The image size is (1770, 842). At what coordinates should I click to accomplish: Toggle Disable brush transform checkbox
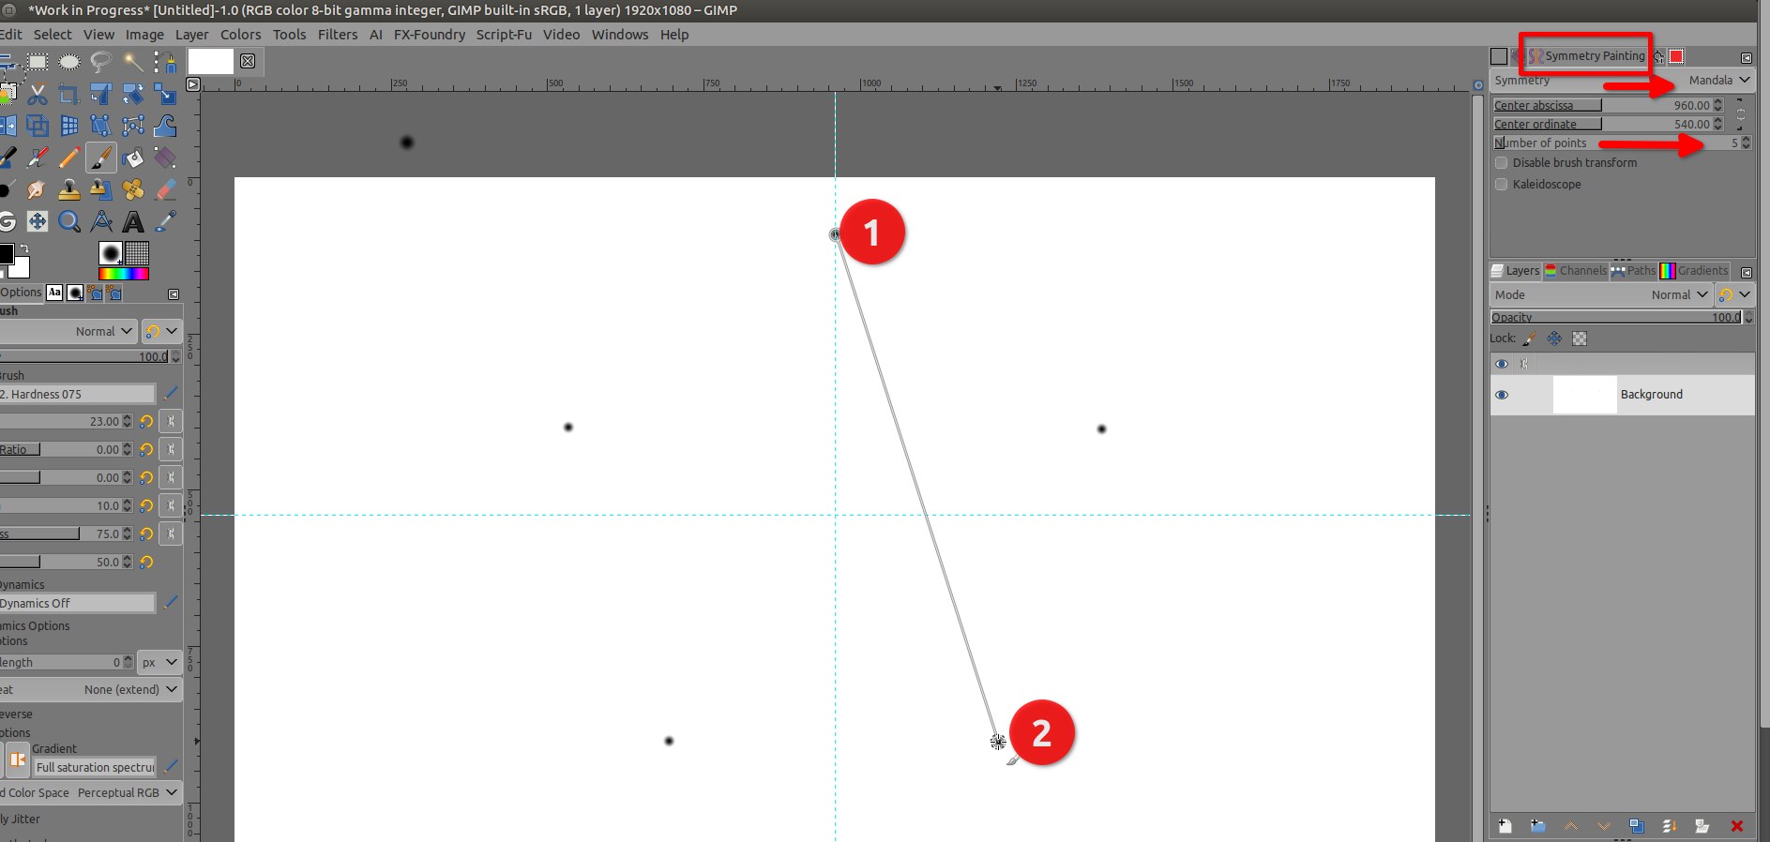click(1502, 163)
